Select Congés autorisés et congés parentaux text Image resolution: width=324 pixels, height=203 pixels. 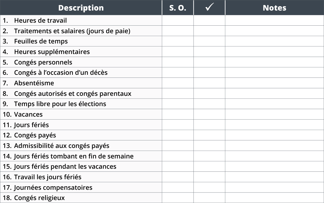pyautogui.click(x=73, y=94)
